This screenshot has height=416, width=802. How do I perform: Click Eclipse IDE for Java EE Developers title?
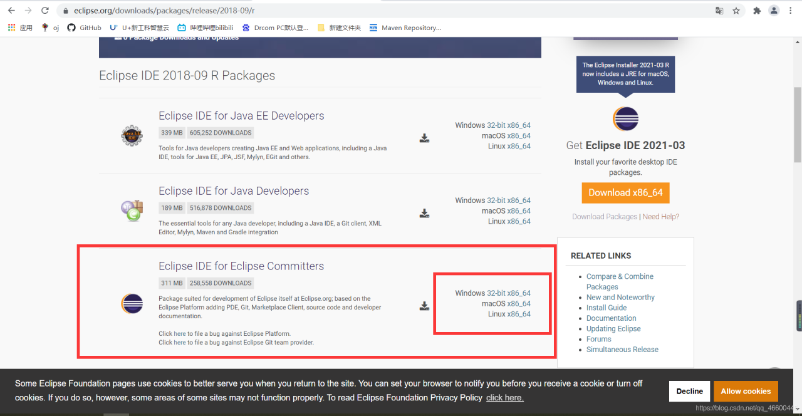click(x=241, y=116)
